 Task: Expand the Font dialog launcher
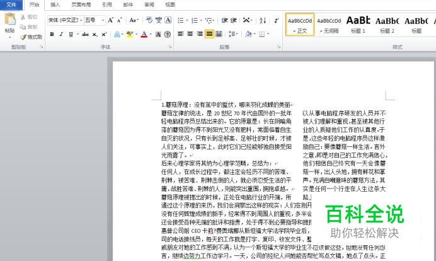pyautogui.click(x=169, y=47)
